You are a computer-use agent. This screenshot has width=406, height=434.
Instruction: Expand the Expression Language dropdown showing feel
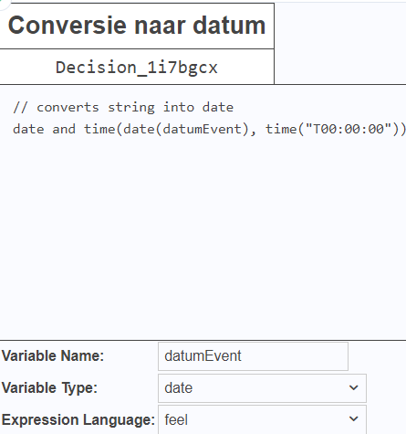tap(262, 419)
